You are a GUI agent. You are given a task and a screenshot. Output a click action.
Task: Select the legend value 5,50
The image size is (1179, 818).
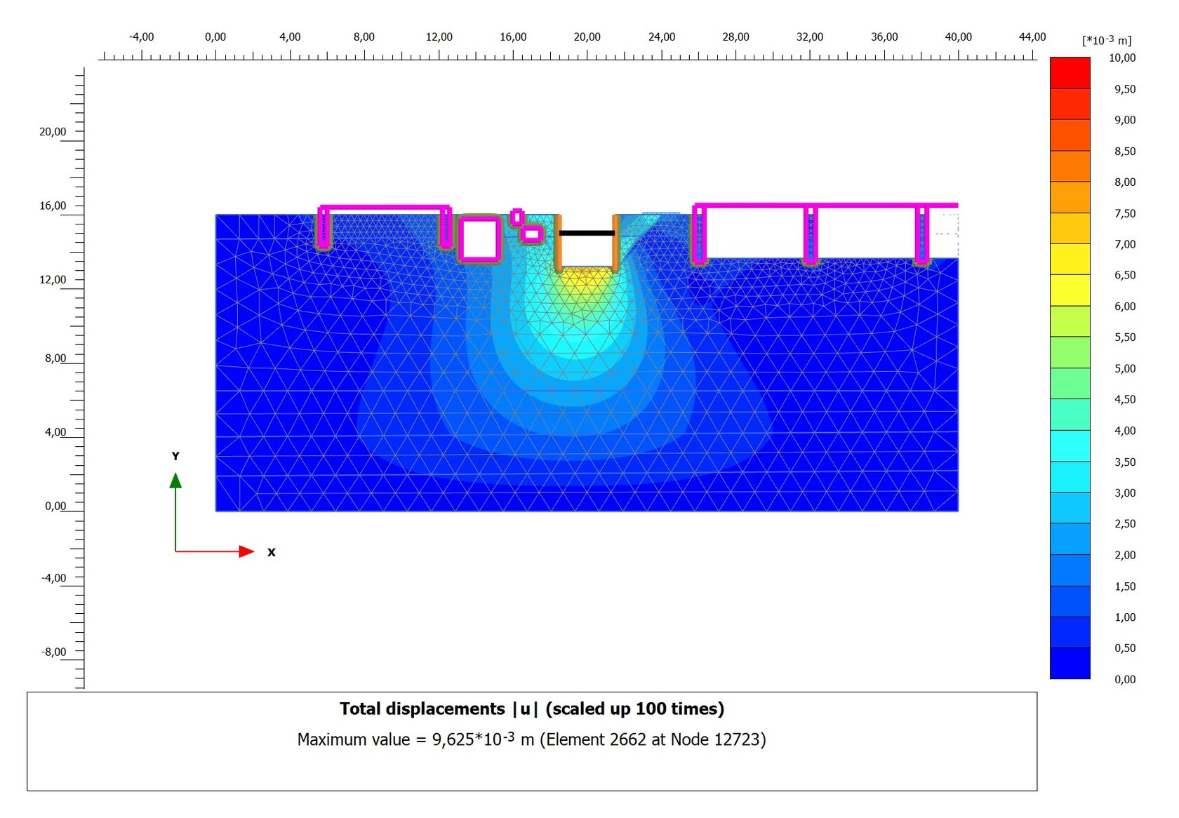click(1124, 337)
